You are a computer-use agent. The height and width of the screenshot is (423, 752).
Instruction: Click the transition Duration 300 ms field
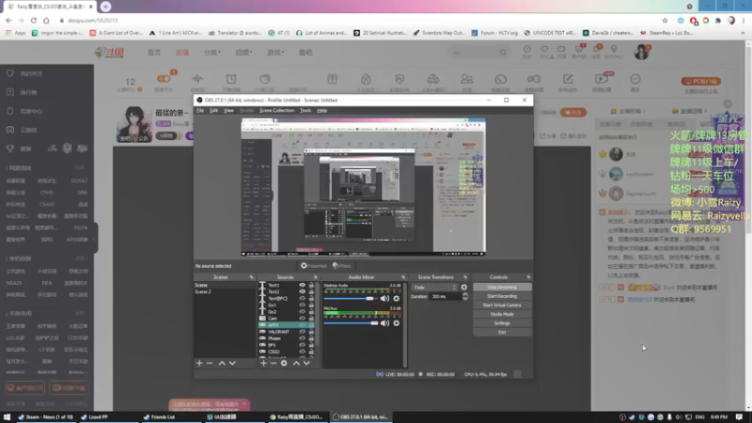pyautogui.click(x=445, y=296)
